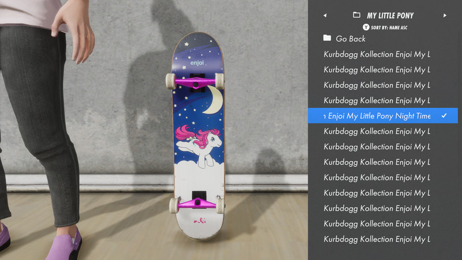Select the highlighted Enjoi My Little Pony Night Time
The width and height of the screenshot is (462, 260).
[x=383, y=116]
